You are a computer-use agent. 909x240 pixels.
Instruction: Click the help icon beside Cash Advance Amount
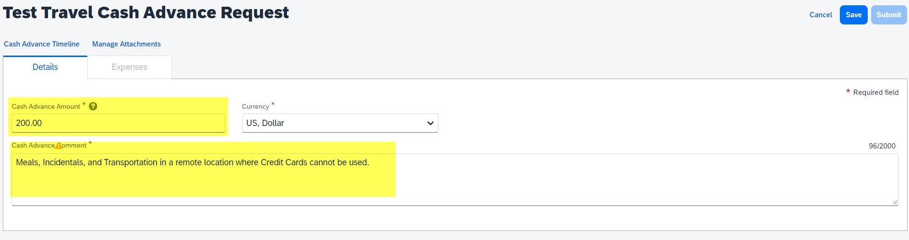click(x=93, y=106)
